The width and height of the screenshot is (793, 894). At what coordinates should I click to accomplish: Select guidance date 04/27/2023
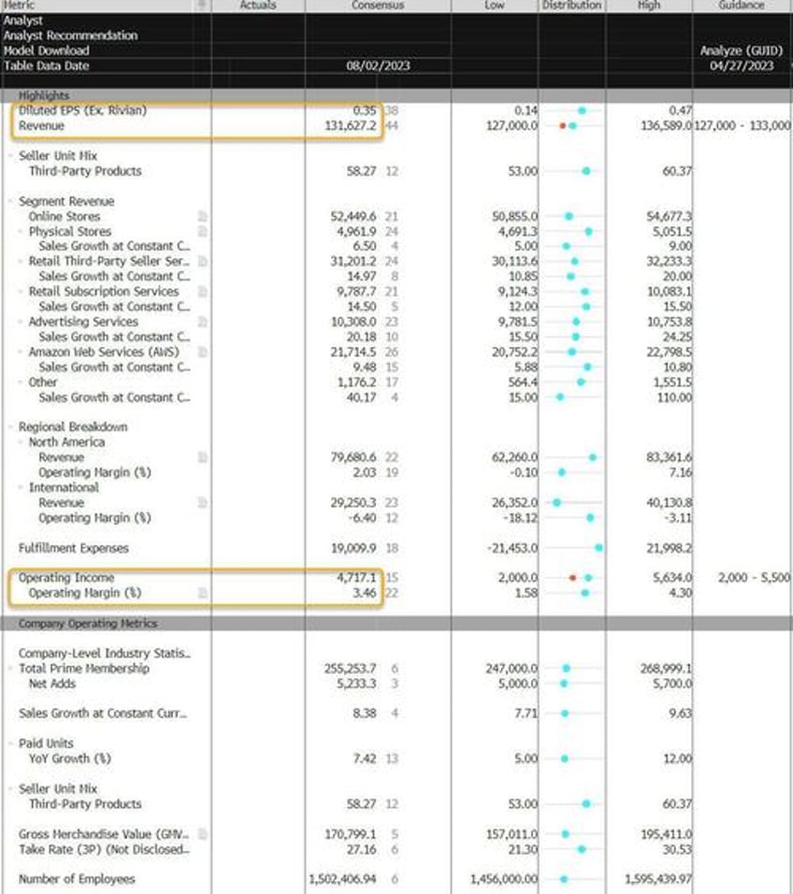(742, 65)
